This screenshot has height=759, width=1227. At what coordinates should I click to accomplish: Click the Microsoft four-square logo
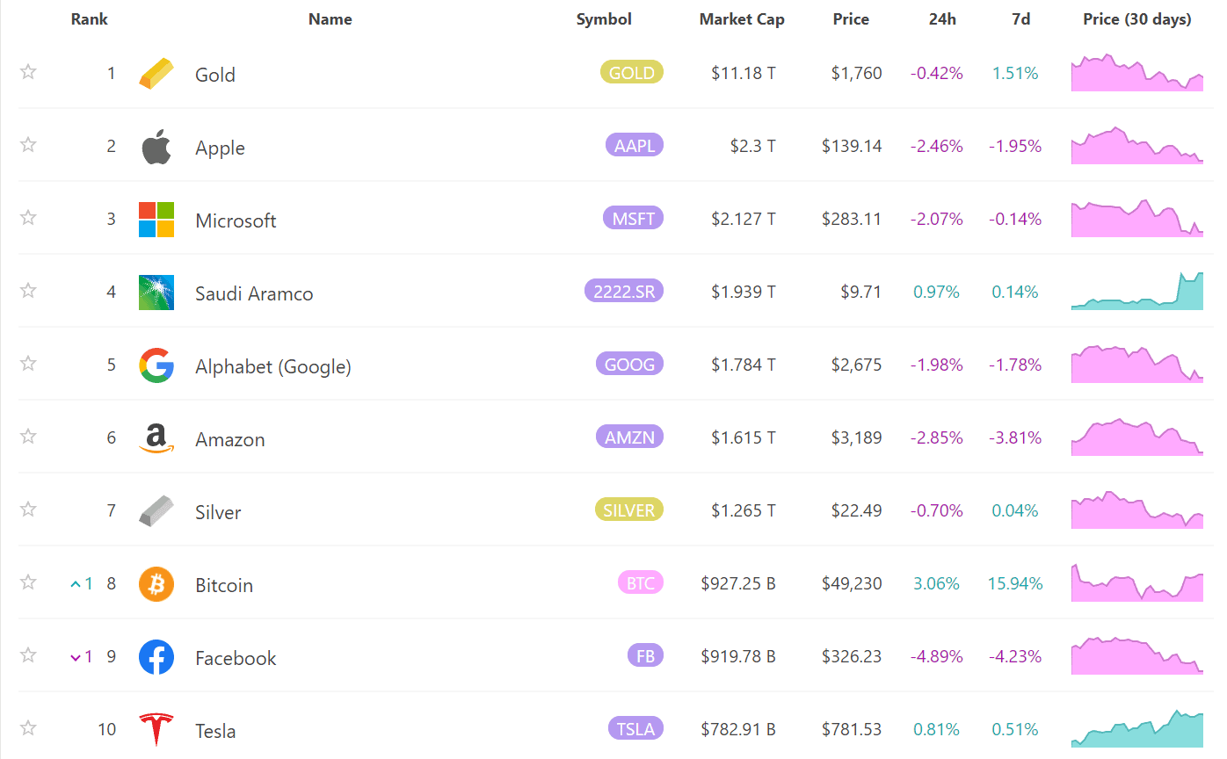tap(156, 220)
